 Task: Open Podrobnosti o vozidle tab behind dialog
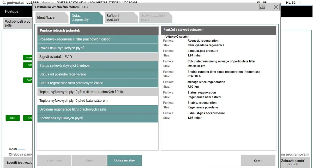pyautogui.click(x=17, y=23)
